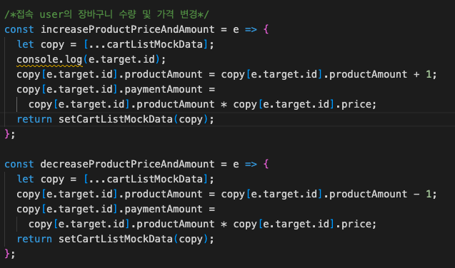Place cursor on the '- 1' decrement expression

tap(422, 194)
